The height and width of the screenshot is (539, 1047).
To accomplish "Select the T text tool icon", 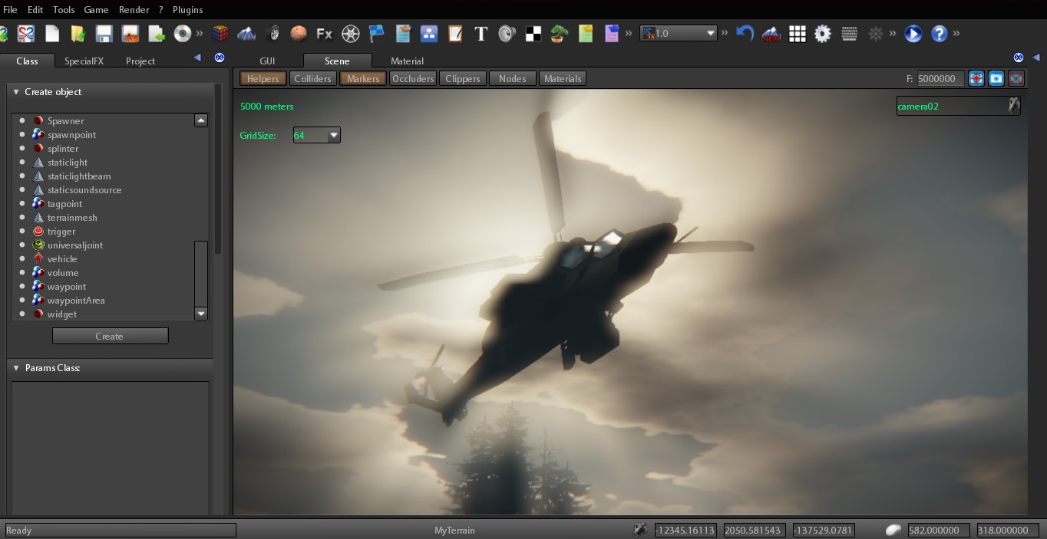I will pos(481,34).
